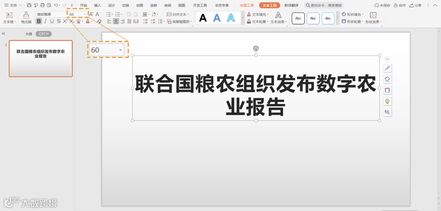
Task: Insert a text box (文本框)
Action: (9, 18)
